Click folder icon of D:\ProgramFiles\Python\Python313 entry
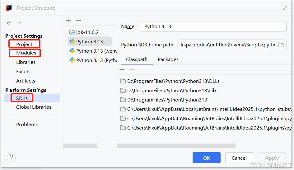Viewport: 294px width, 170px height. 123,100
